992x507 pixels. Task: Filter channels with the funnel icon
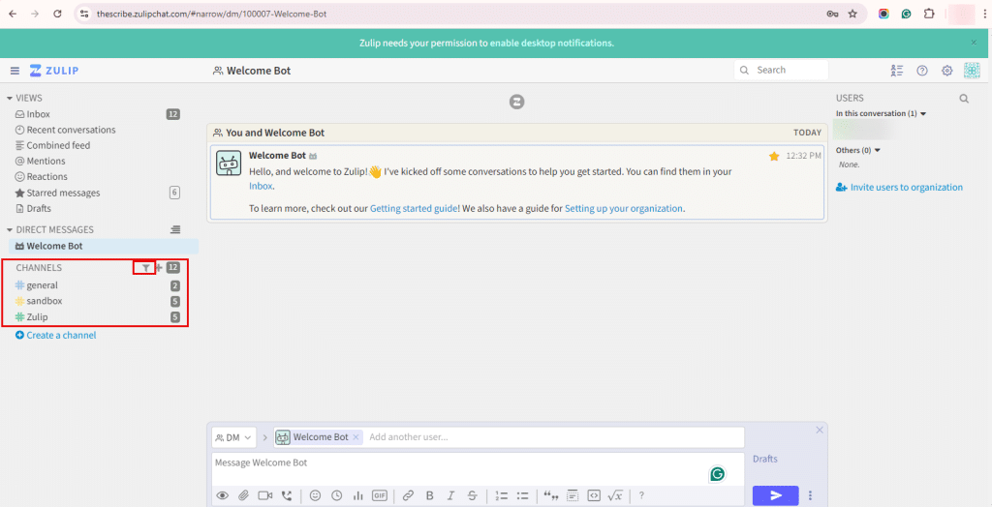(x=145, y=268)
